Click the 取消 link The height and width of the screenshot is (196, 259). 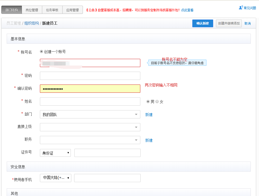point(247,23)
